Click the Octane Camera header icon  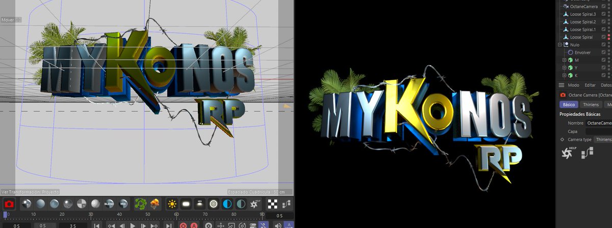(563, 95)
